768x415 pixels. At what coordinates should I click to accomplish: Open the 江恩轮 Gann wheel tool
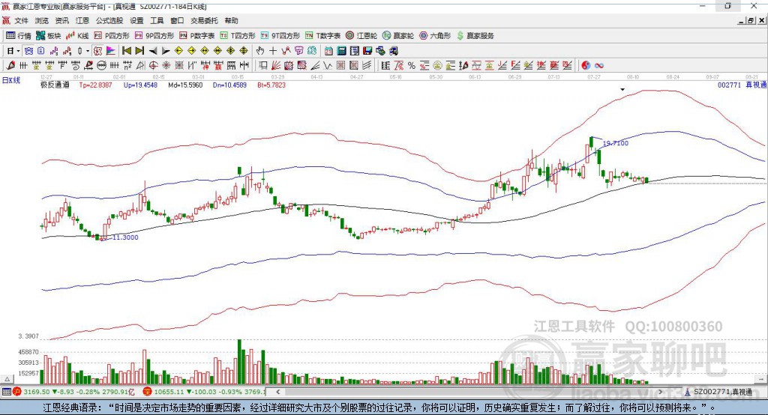click(361, 36)
